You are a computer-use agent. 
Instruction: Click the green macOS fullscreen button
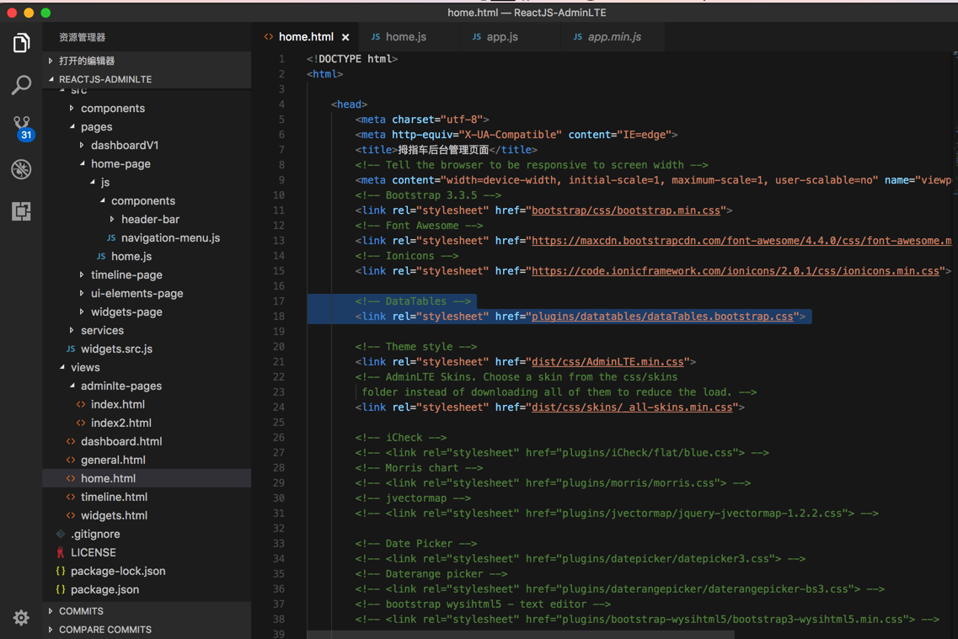coord(45,13)
